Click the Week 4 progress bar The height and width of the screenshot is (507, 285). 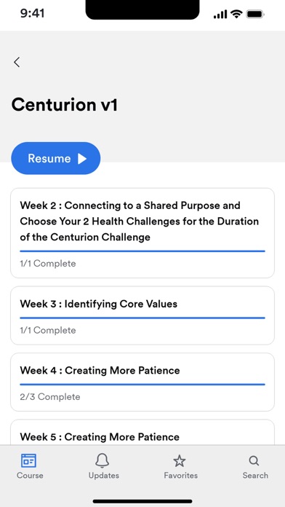point(142,385)
